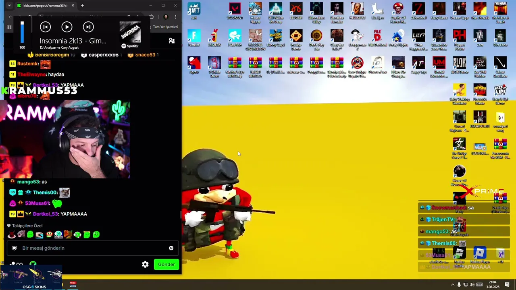Viewport: 516px width, 290px height.
Task: Open the Scary Game shortcut
Action: (439, 11)
